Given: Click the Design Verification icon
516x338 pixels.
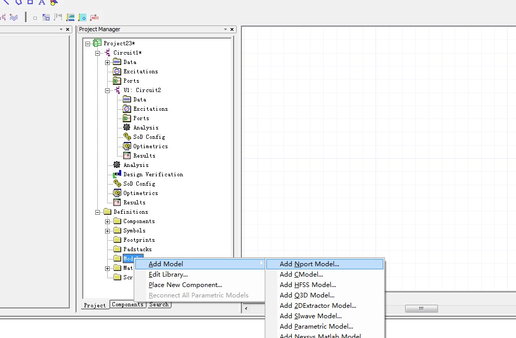Looking at the screenshot, I should [x=117, y=174].
